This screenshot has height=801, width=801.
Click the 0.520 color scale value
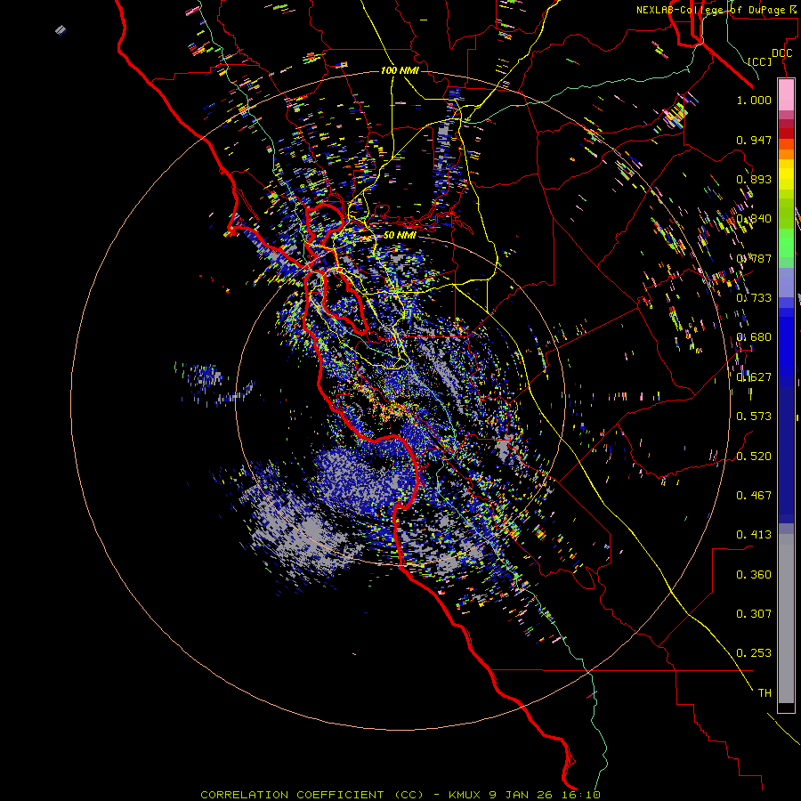[x=754, y=457]
